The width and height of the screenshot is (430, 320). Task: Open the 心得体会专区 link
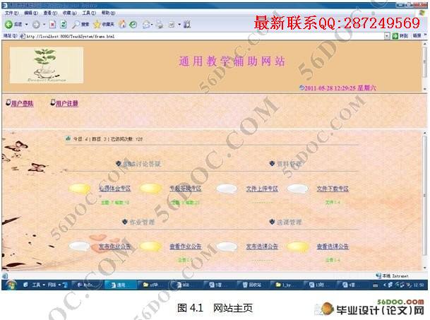pos(114,189)
